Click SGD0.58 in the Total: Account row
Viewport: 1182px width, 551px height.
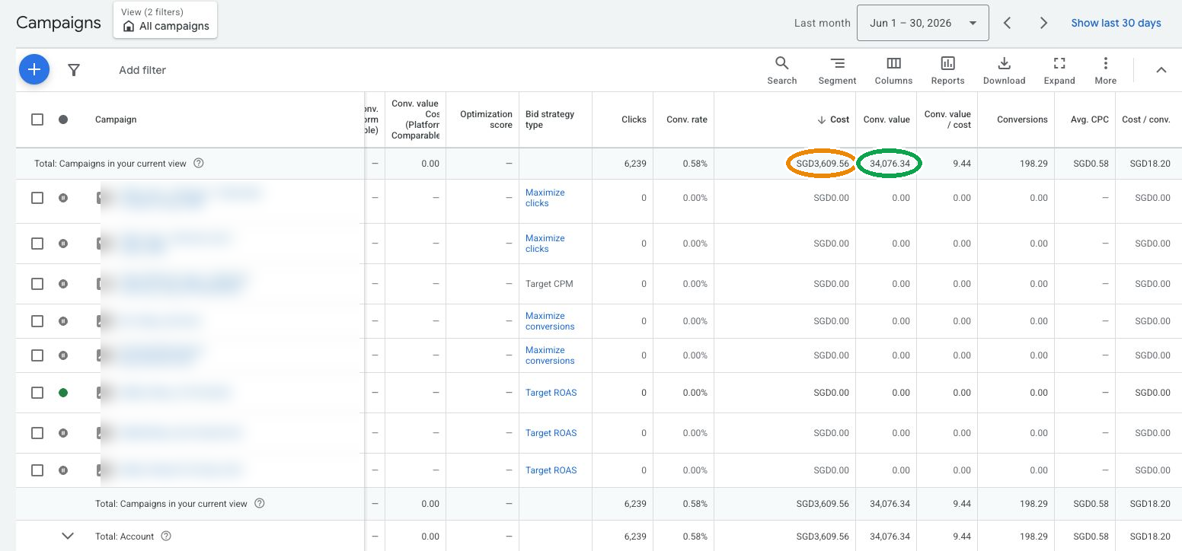point(1091,537)
